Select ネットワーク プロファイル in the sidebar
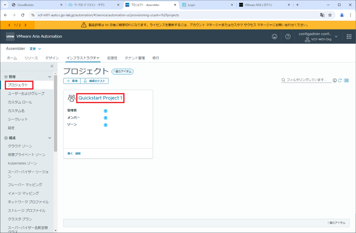 28,202
